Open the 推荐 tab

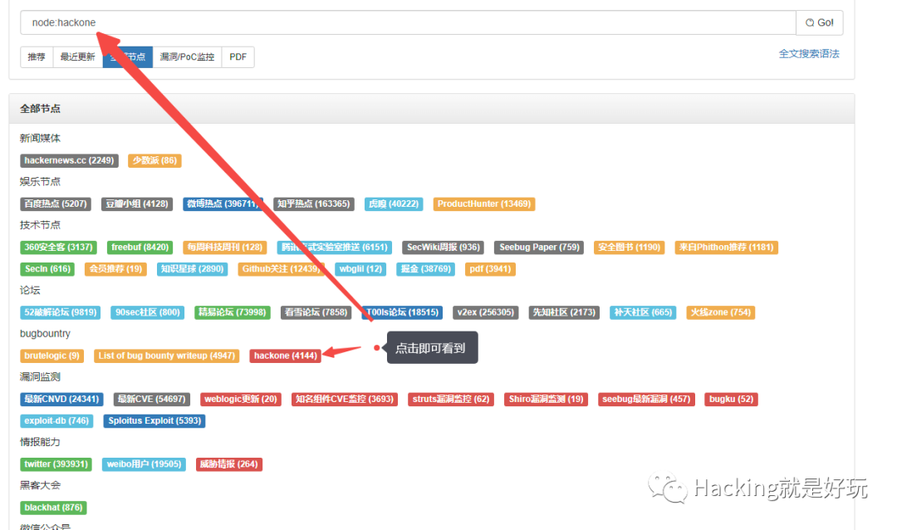[x=37, y=57]
